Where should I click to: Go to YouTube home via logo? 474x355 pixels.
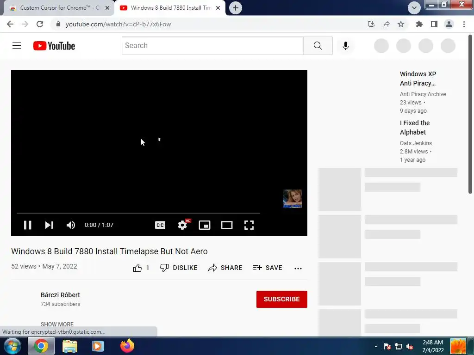point(54,46)
